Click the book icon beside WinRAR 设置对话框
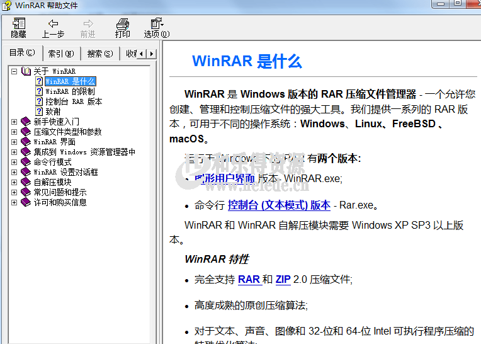481x344 pixels. [x=26, y=172]
